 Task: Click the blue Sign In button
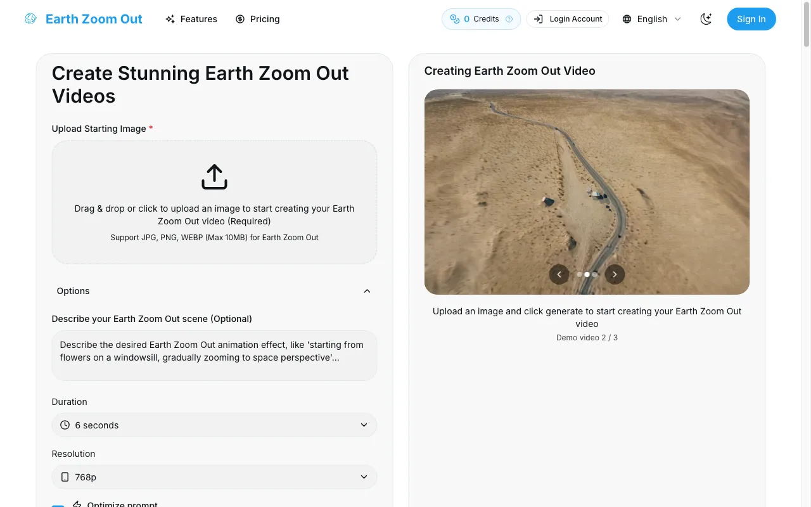click(751, 19)
